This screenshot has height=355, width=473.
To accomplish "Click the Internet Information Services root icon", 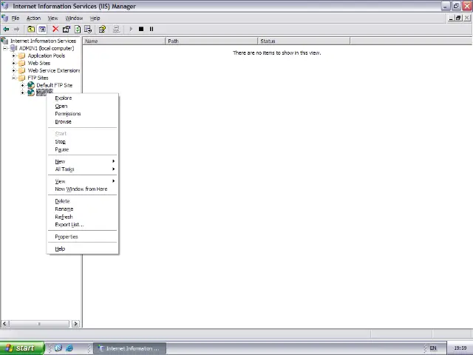I will (4, 41).
